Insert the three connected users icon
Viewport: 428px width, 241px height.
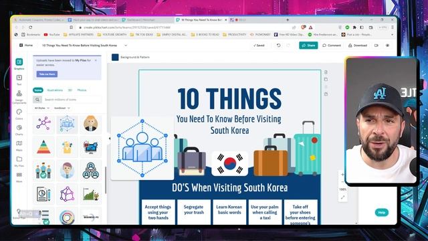pyautogui.click(x=91, y=171)
